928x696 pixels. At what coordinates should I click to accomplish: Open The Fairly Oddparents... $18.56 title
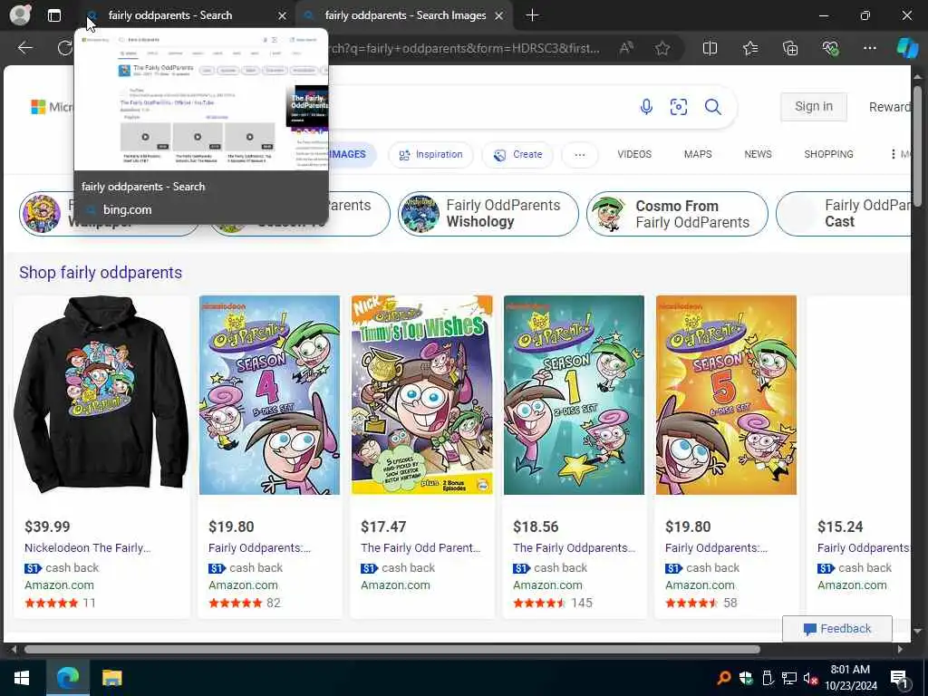(x=574, y=548)
